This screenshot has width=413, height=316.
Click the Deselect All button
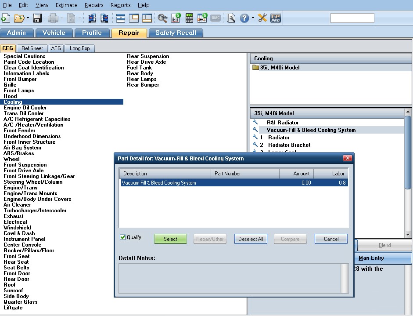point(251,239)
